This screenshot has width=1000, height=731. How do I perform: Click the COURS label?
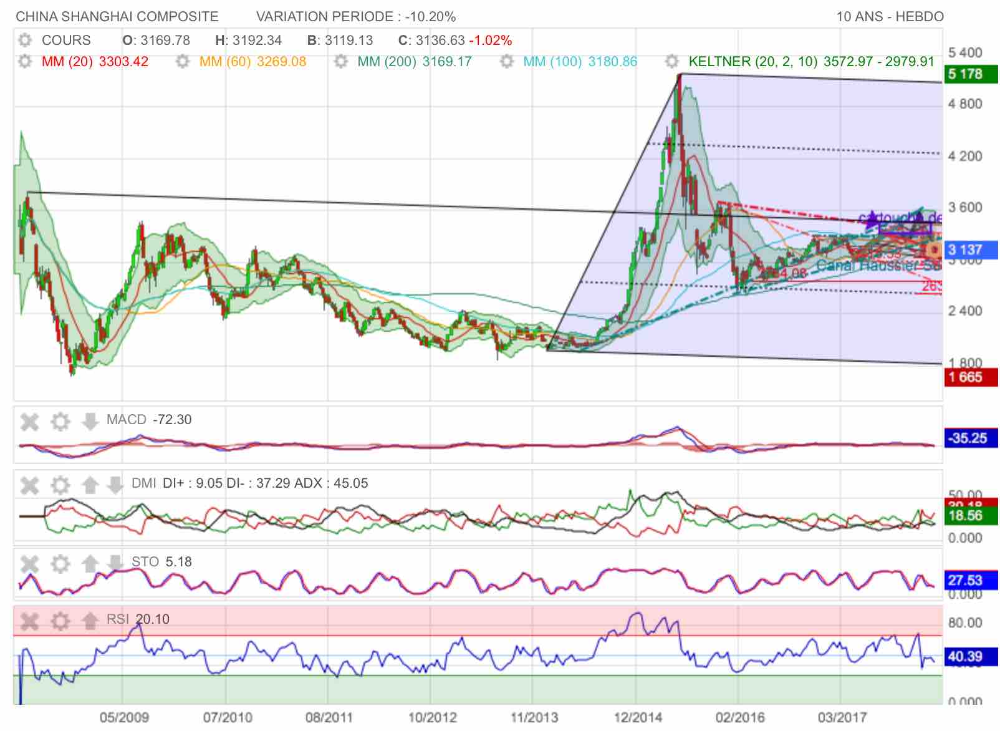pos(66,41)
